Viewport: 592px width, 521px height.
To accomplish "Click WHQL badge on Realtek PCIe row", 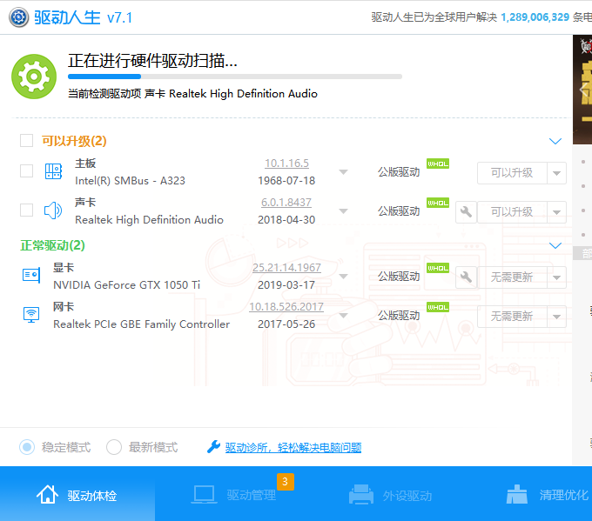I will (438, 308).
